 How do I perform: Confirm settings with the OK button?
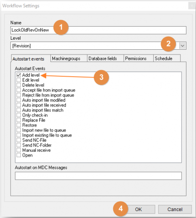[139, 209]
